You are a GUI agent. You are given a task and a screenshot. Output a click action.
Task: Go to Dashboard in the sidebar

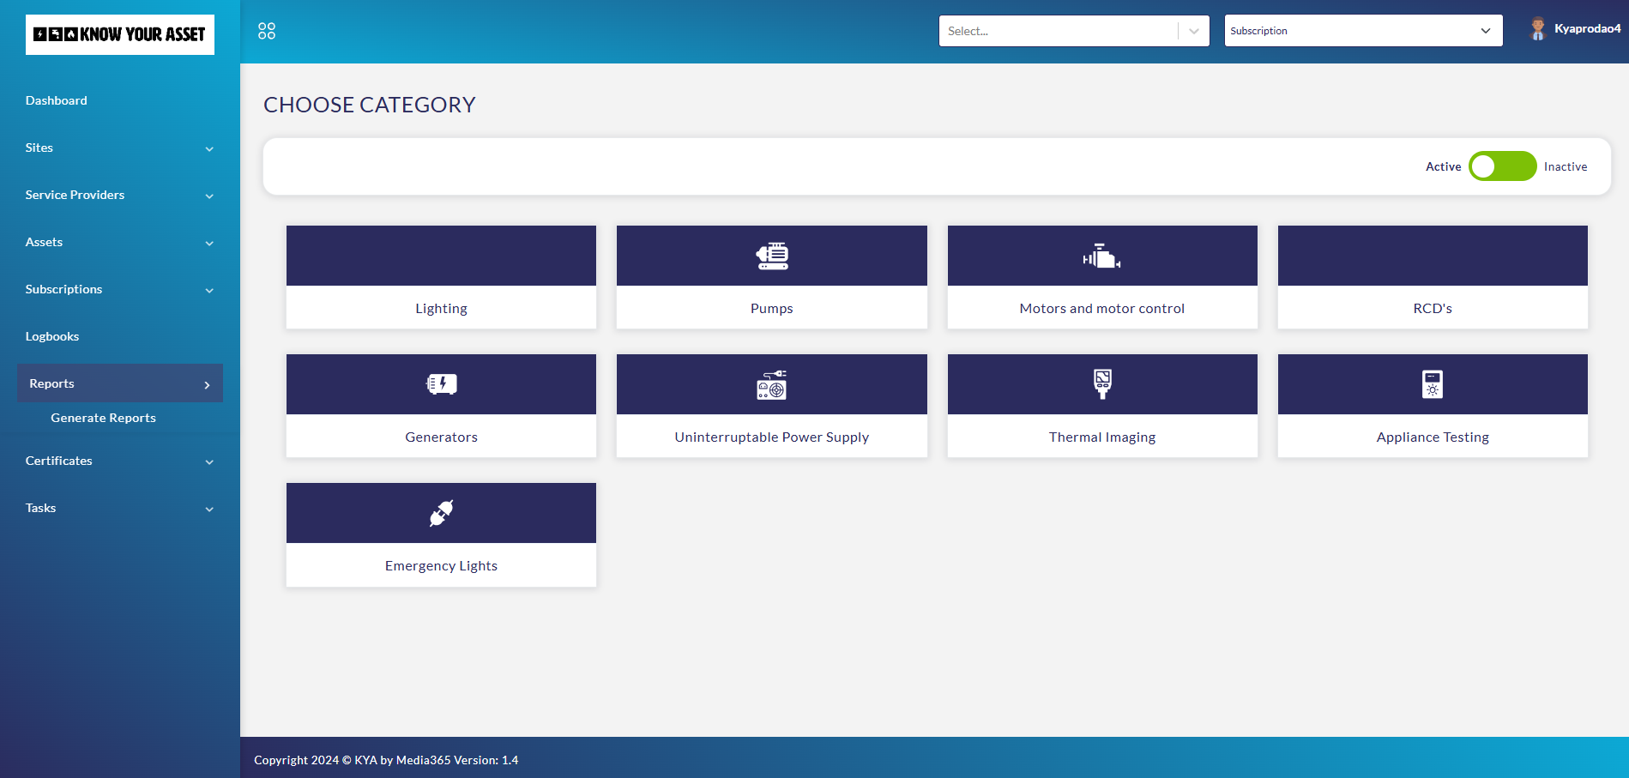coord(57,100)
